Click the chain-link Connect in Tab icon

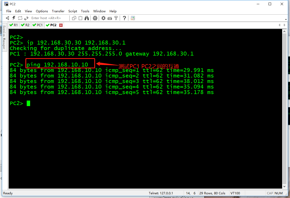click(x=26, y=18)
